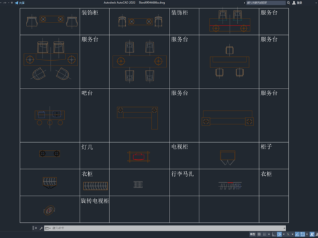Select the cabinet drawing beside 柜子
This screenshot has width=318, height=238.
coord(228,158)
